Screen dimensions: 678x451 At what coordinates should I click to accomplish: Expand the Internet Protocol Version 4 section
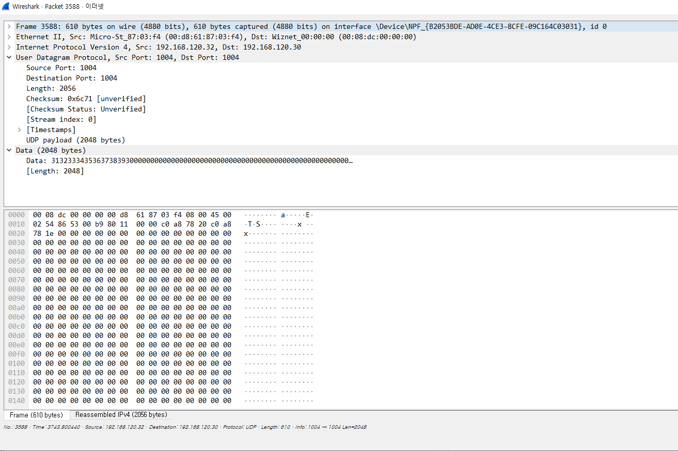[x=9, y=47]
